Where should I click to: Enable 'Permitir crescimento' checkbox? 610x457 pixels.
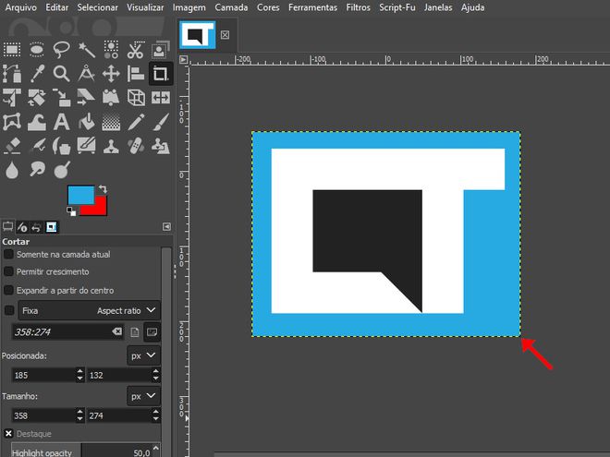pyautogui.click(x=8, y=271)
